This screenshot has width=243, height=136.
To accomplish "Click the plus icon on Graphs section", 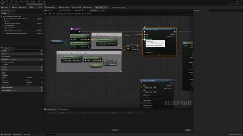I will pos(42,54).
